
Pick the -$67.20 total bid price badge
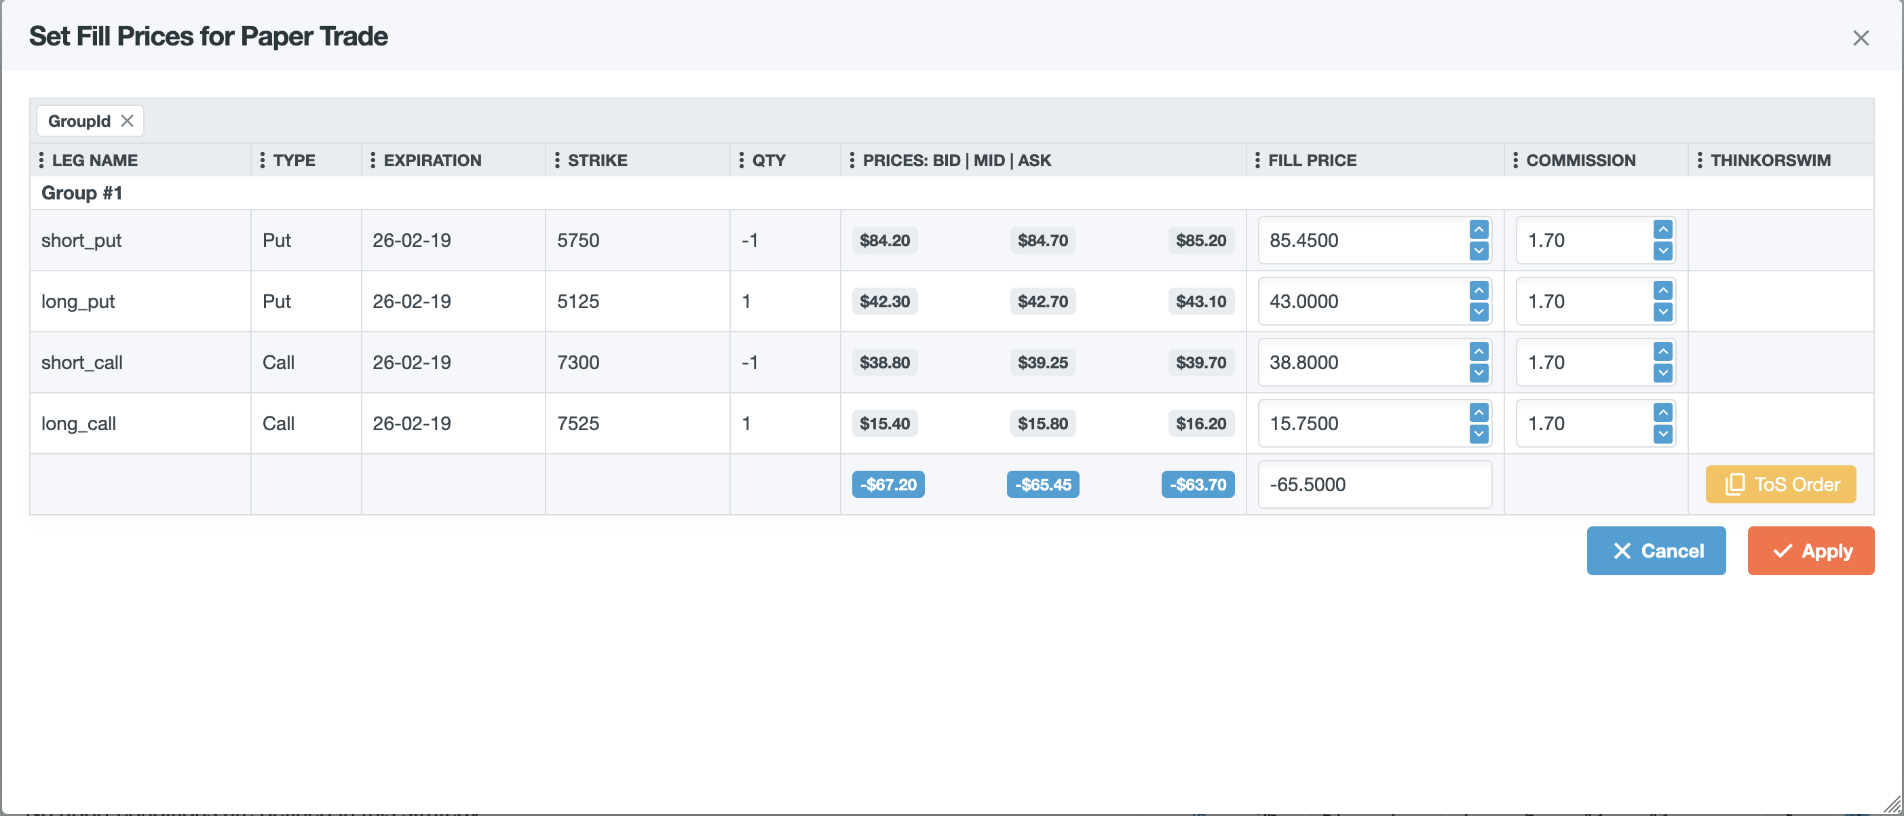pos(887,484)
